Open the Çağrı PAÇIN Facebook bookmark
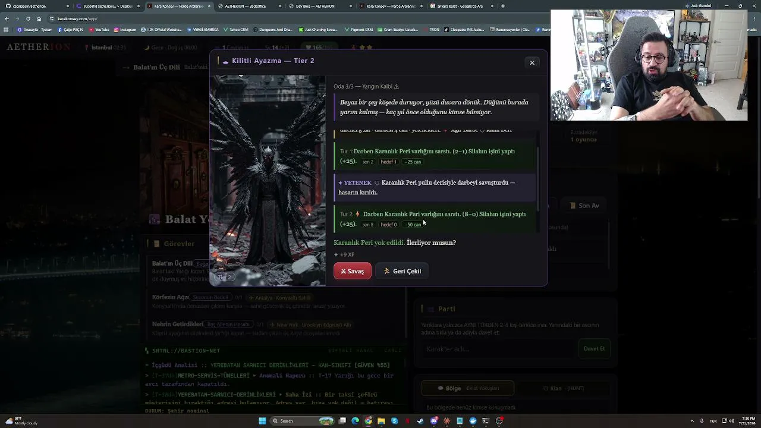 70,29
